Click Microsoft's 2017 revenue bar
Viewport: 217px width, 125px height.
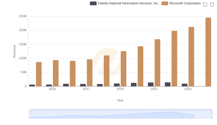click(x=90, y=73)
